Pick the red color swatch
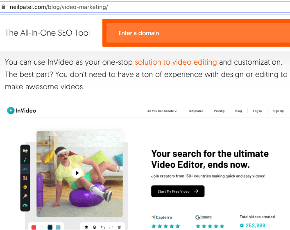This screenshot has height=230, width=290. pyautogui.click(x=34, y=227)
